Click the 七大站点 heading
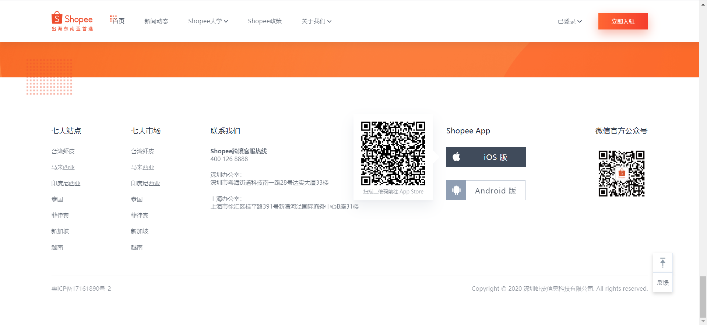This screenshot has height=325, width=707. [x=66, y=131]
